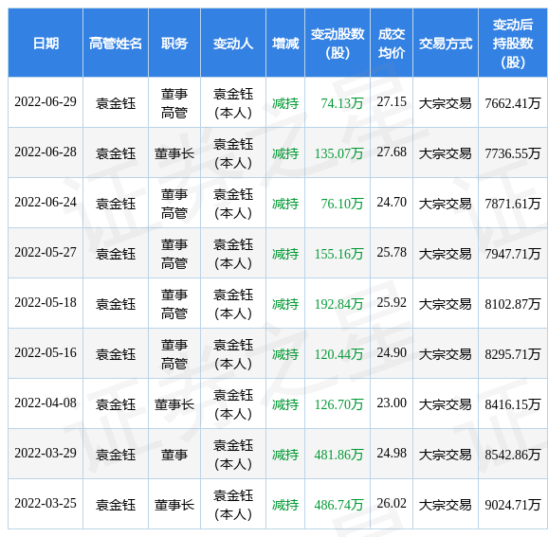This screenshot has height=537, width=548.
Task: Select the 9024.71万 holdings cell
Action: point(513,505)
